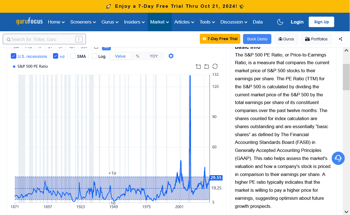The width and height of the screenshot is (350, 215).
Task: Click the scrollbar down arrow
Action: 346,212
